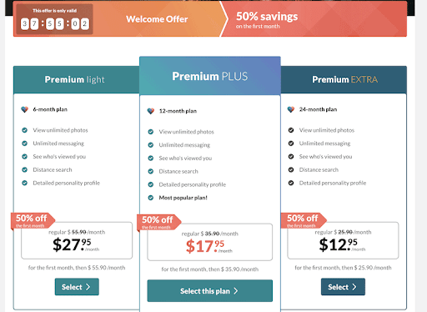Click the countdown timer in Welcome Offer banner
This screenshot has width=427, height=312.
click(x=54, y=23)
